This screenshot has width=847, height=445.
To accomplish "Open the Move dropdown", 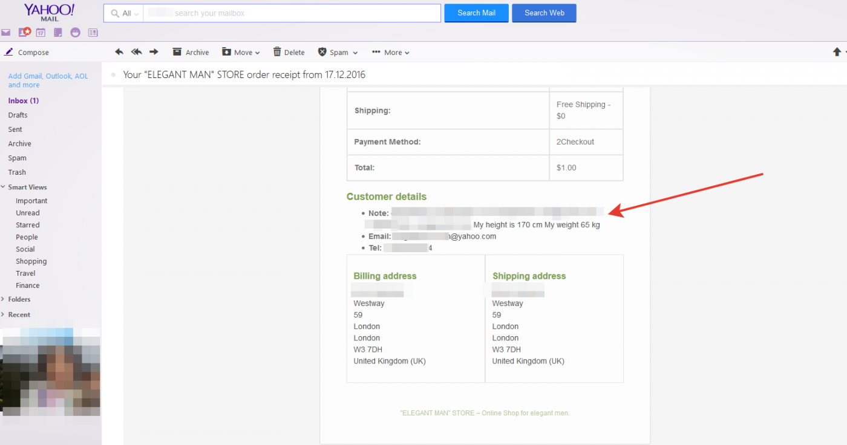I will pyautogui.click(x=241, y=53).
